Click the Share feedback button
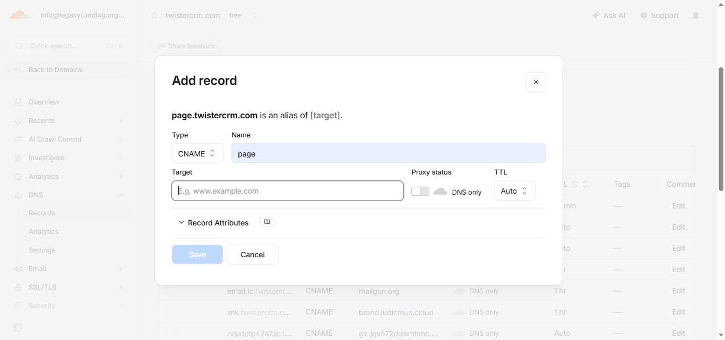Screen dimensions: 725x340 (x=186, y=46)
